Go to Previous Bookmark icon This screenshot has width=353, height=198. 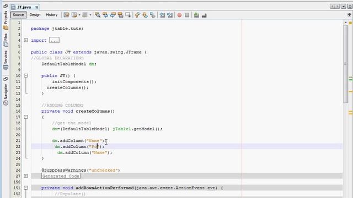click(x=137, y=15)
